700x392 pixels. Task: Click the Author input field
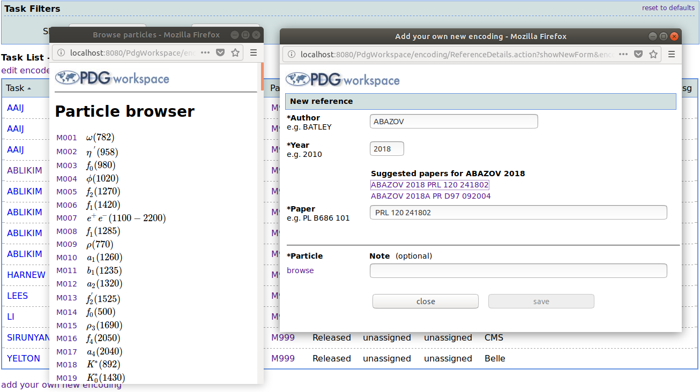[x=453, y=122]
